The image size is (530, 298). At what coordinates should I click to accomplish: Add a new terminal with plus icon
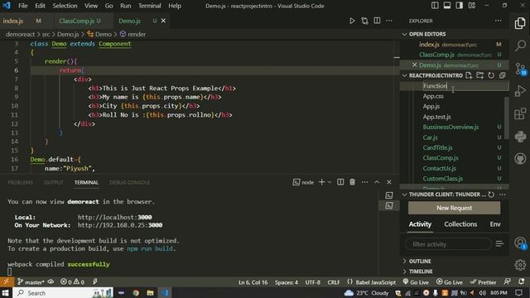coord(321,182)
